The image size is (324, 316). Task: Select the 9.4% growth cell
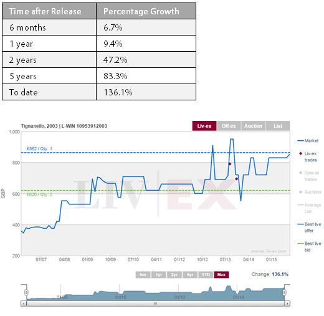(x=146, y=44)
